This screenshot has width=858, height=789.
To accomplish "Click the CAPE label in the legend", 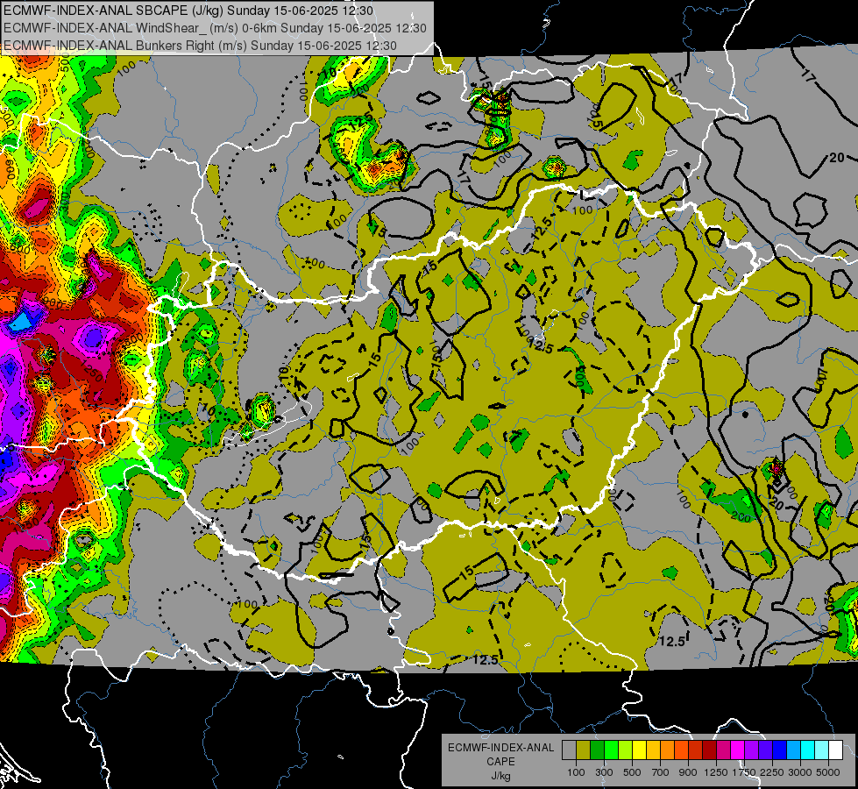I will click(500, 762).
